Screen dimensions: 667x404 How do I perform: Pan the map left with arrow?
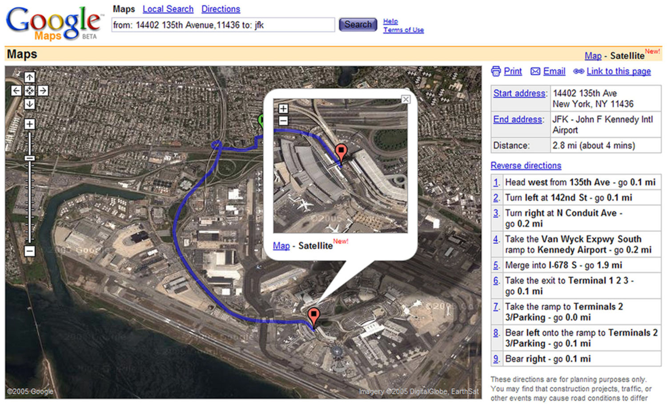tap(16, 91)
